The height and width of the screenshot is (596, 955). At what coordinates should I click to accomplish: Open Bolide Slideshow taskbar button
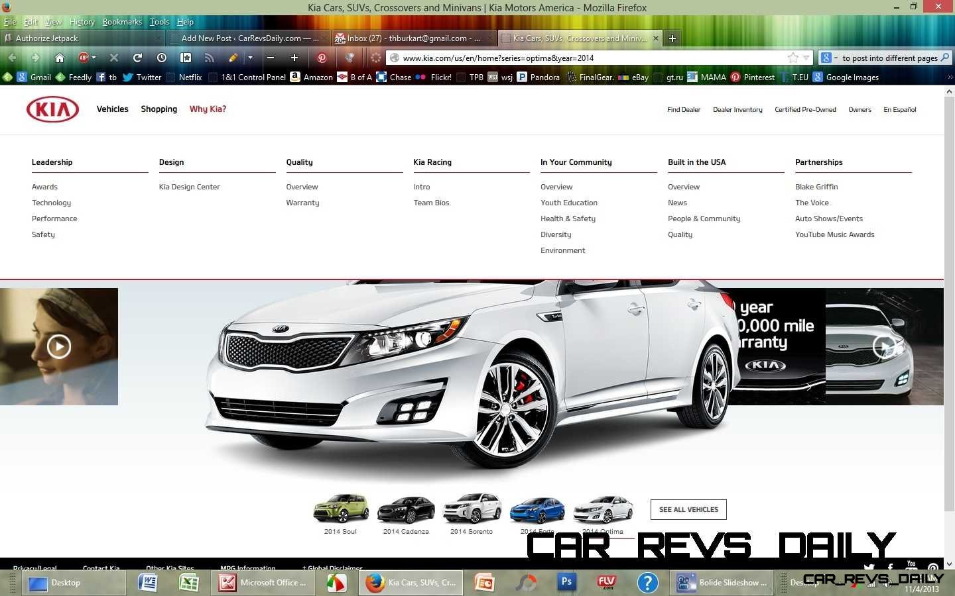coord(722,582)
